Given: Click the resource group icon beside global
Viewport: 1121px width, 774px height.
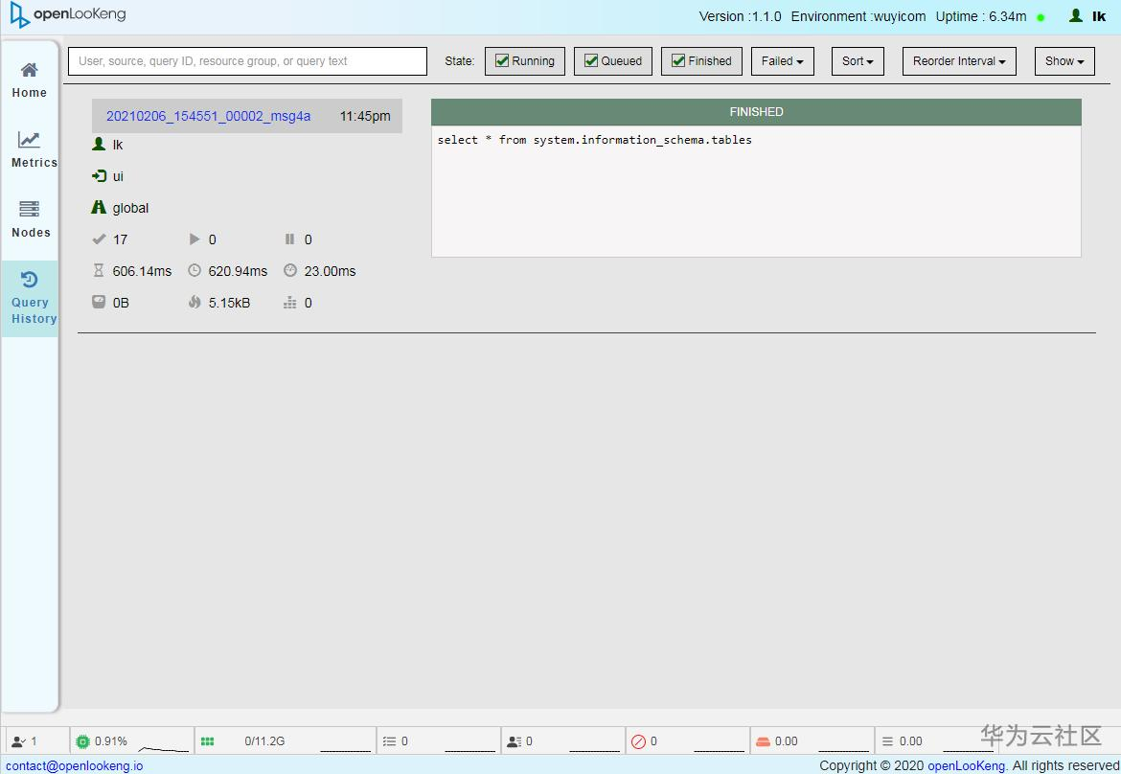Looking at the screenshot, I should pyautogui.click(x=99, y=207).
